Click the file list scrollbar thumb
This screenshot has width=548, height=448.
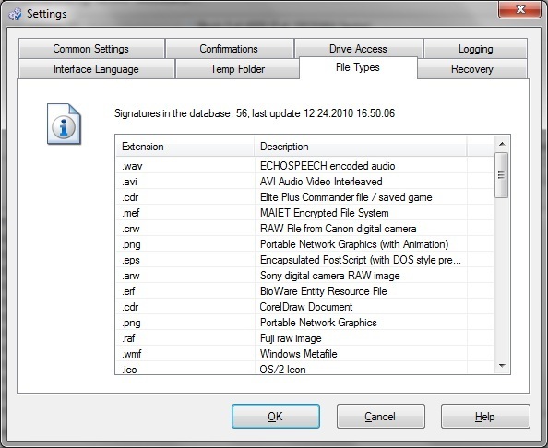(x=502, y=175)
